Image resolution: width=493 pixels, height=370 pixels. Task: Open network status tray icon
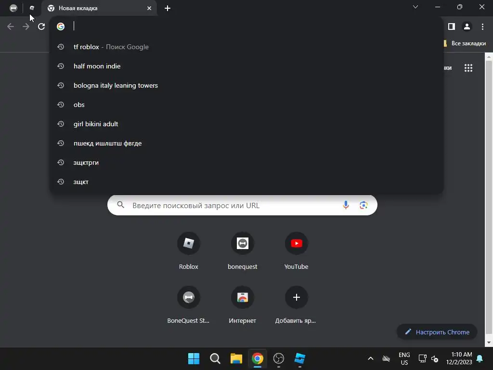422,358
